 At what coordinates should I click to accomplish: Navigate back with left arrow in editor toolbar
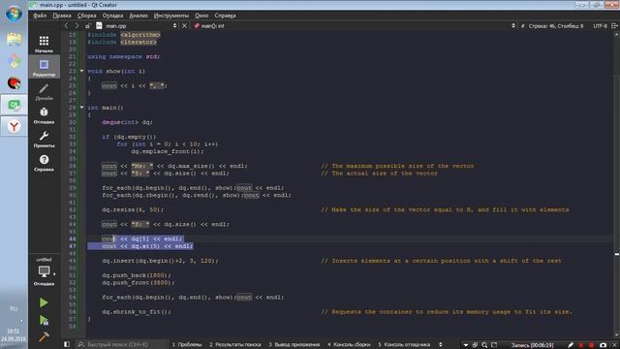pos(66,26)
